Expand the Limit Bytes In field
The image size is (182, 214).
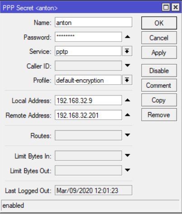coord(128,155)
